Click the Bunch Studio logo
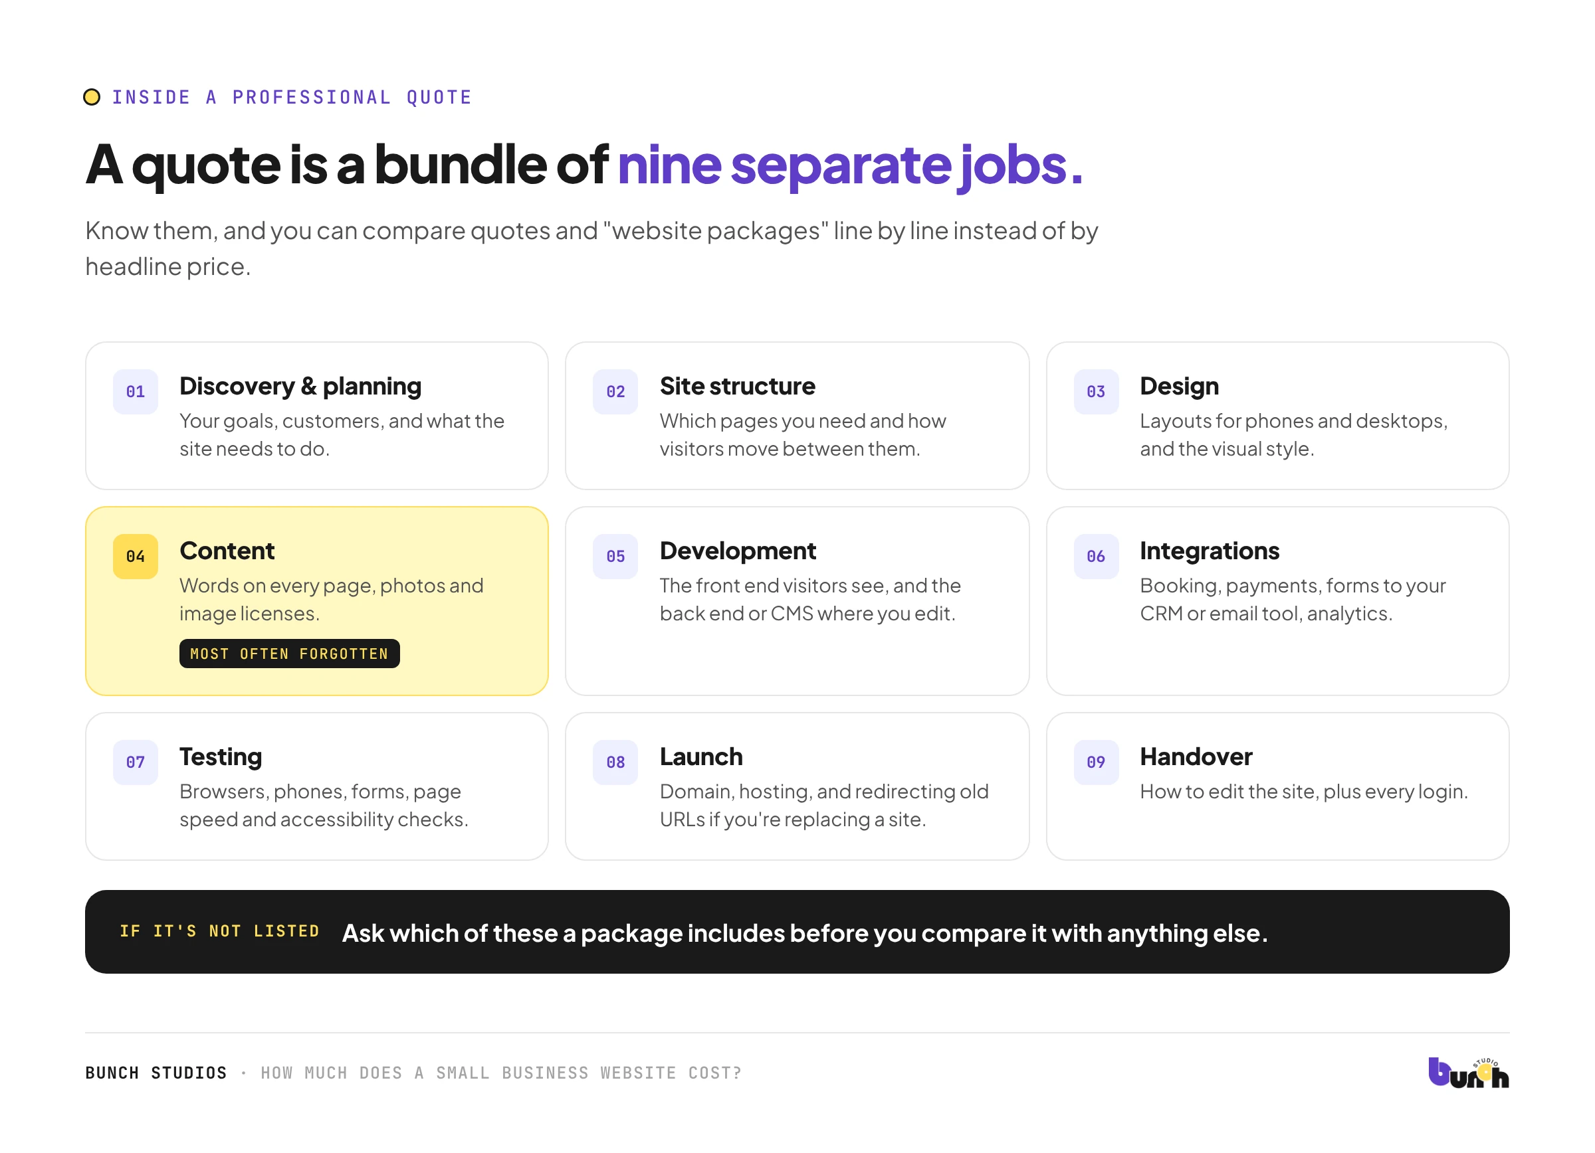Screen dimensions: 1595x1153 coord(1469,1072)
